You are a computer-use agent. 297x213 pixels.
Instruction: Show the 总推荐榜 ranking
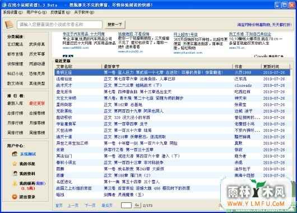[x=37, y=113]
